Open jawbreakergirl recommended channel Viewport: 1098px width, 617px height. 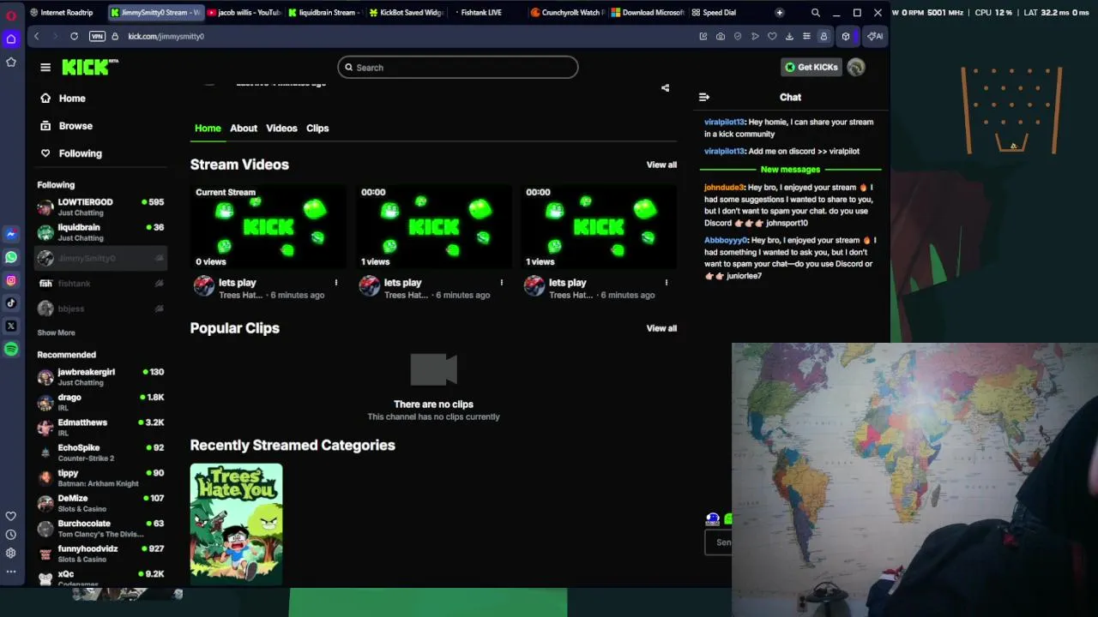point(100,377)
